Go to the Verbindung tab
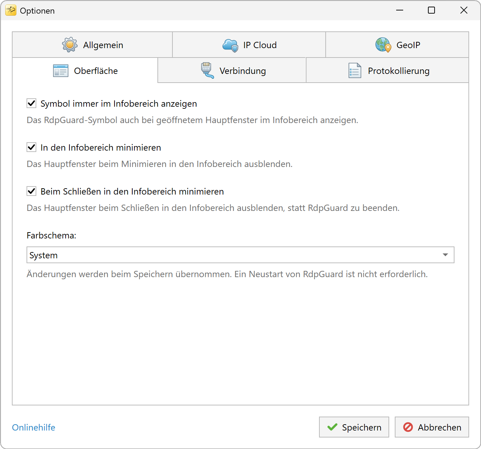The image size is (481, 449). coord(232,70)
